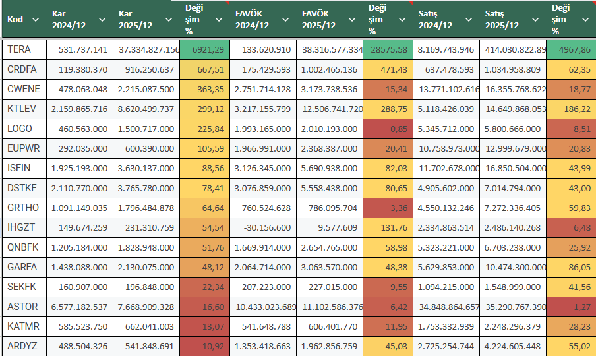Select the TERA code cell

point(24,49)
